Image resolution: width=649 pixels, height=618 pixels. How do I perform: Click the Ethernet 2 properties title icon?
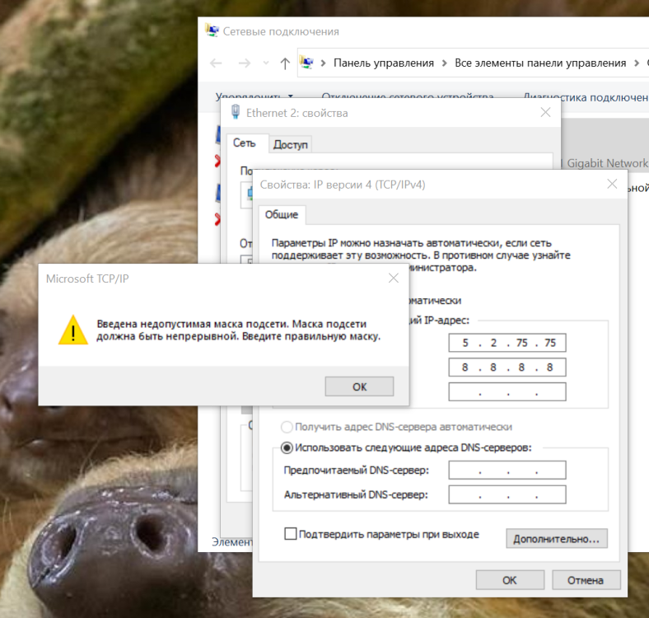tap(236, 112)
